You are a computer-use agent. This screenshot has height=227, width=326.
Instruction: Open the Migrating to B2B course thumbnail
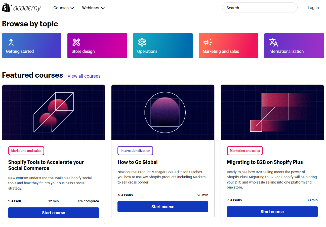pos(272,112)
